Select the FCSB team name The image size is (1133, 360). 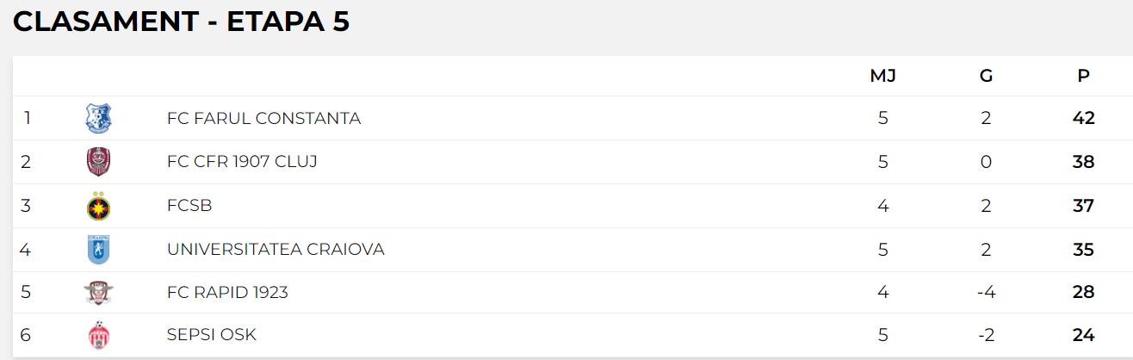click(189, 206)
